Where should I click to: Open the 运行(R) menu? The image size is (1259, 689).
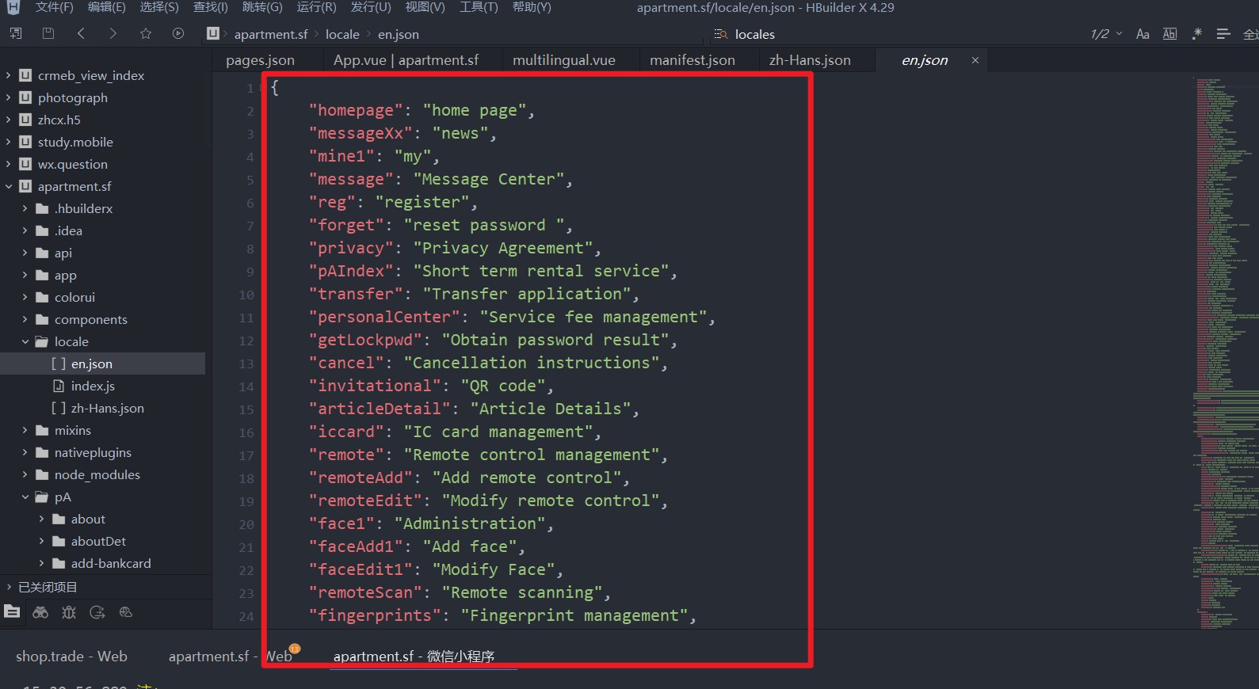point(316,7)
